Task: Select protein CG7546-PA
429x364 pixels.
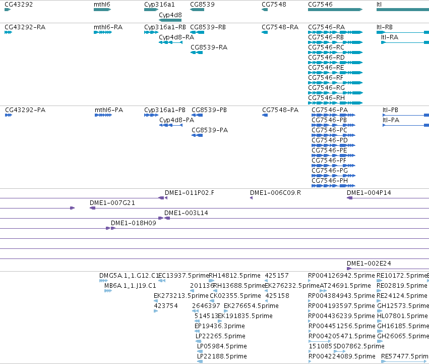Action: tap(333, 115)
